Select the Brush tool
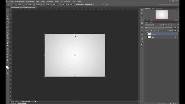This screenshot has width=185, height=104. tap(8, 30)
